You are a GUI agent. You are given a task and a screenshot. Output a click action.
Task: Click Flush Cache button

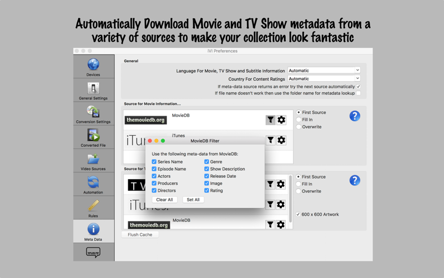(x=140, y=235)
